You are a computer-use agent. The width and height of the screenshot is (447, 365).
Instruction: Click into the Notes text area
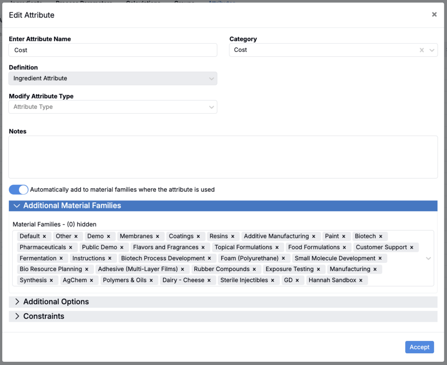[223, 157]
